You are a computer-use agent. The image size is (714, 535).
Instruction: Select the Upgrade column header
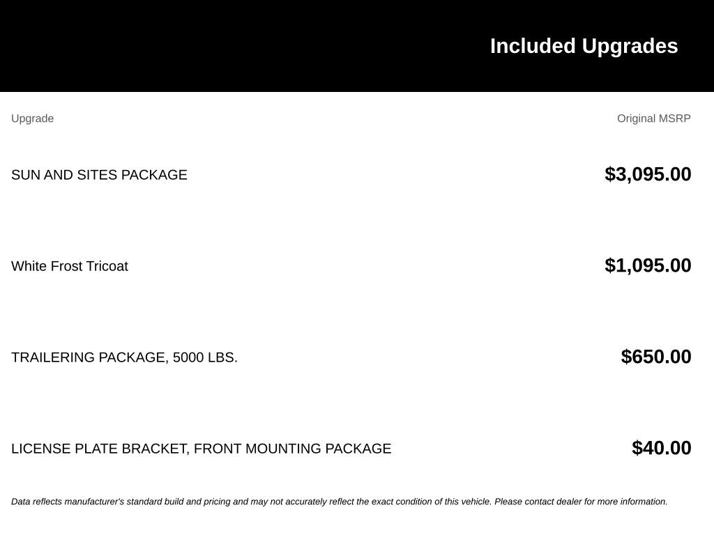point(32,118)
